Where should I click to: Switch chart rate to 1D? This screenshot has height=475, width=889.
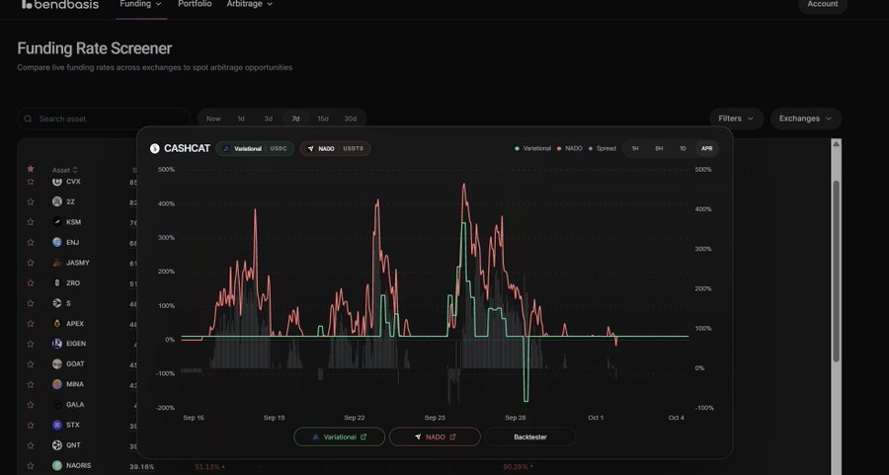[683, 148]
